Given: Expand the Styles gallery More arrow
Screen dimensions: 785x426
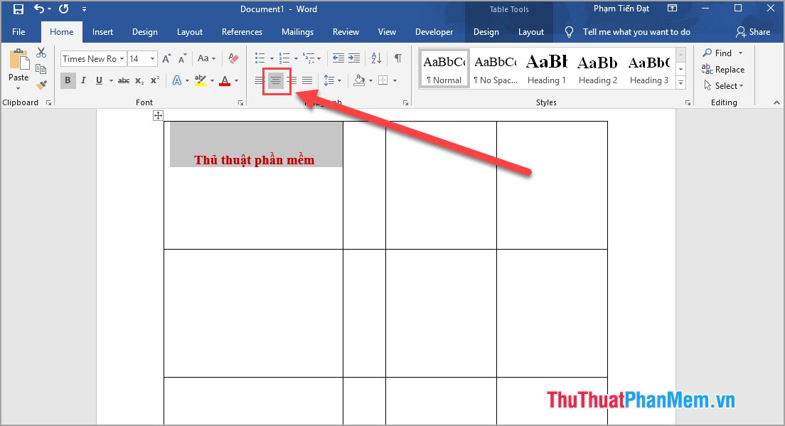Looking at the screenshot, I should (x=681, y=83).
